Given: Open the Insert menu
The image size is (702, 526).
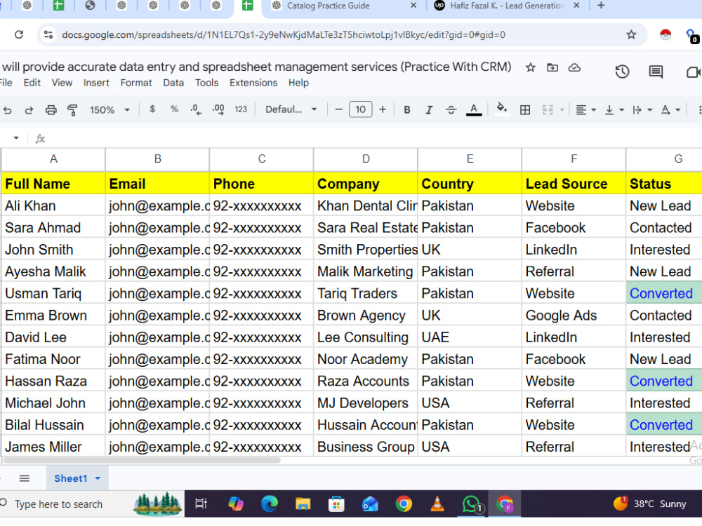Looking at the screenshot, I should pyautogui.click(x=96, y=83).
